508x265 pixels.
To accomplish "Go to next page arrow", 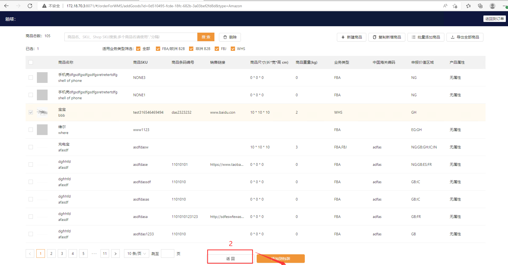I will coord(116,254).
